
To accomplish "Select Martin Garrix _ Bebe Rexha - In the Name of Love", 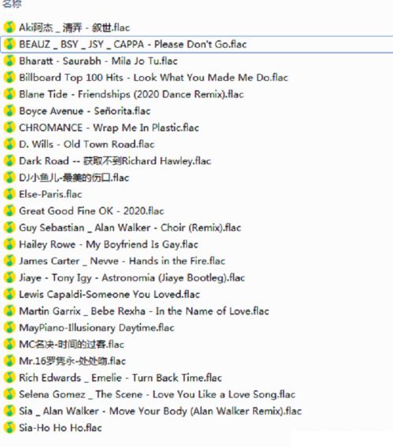I will click(144, 311).
